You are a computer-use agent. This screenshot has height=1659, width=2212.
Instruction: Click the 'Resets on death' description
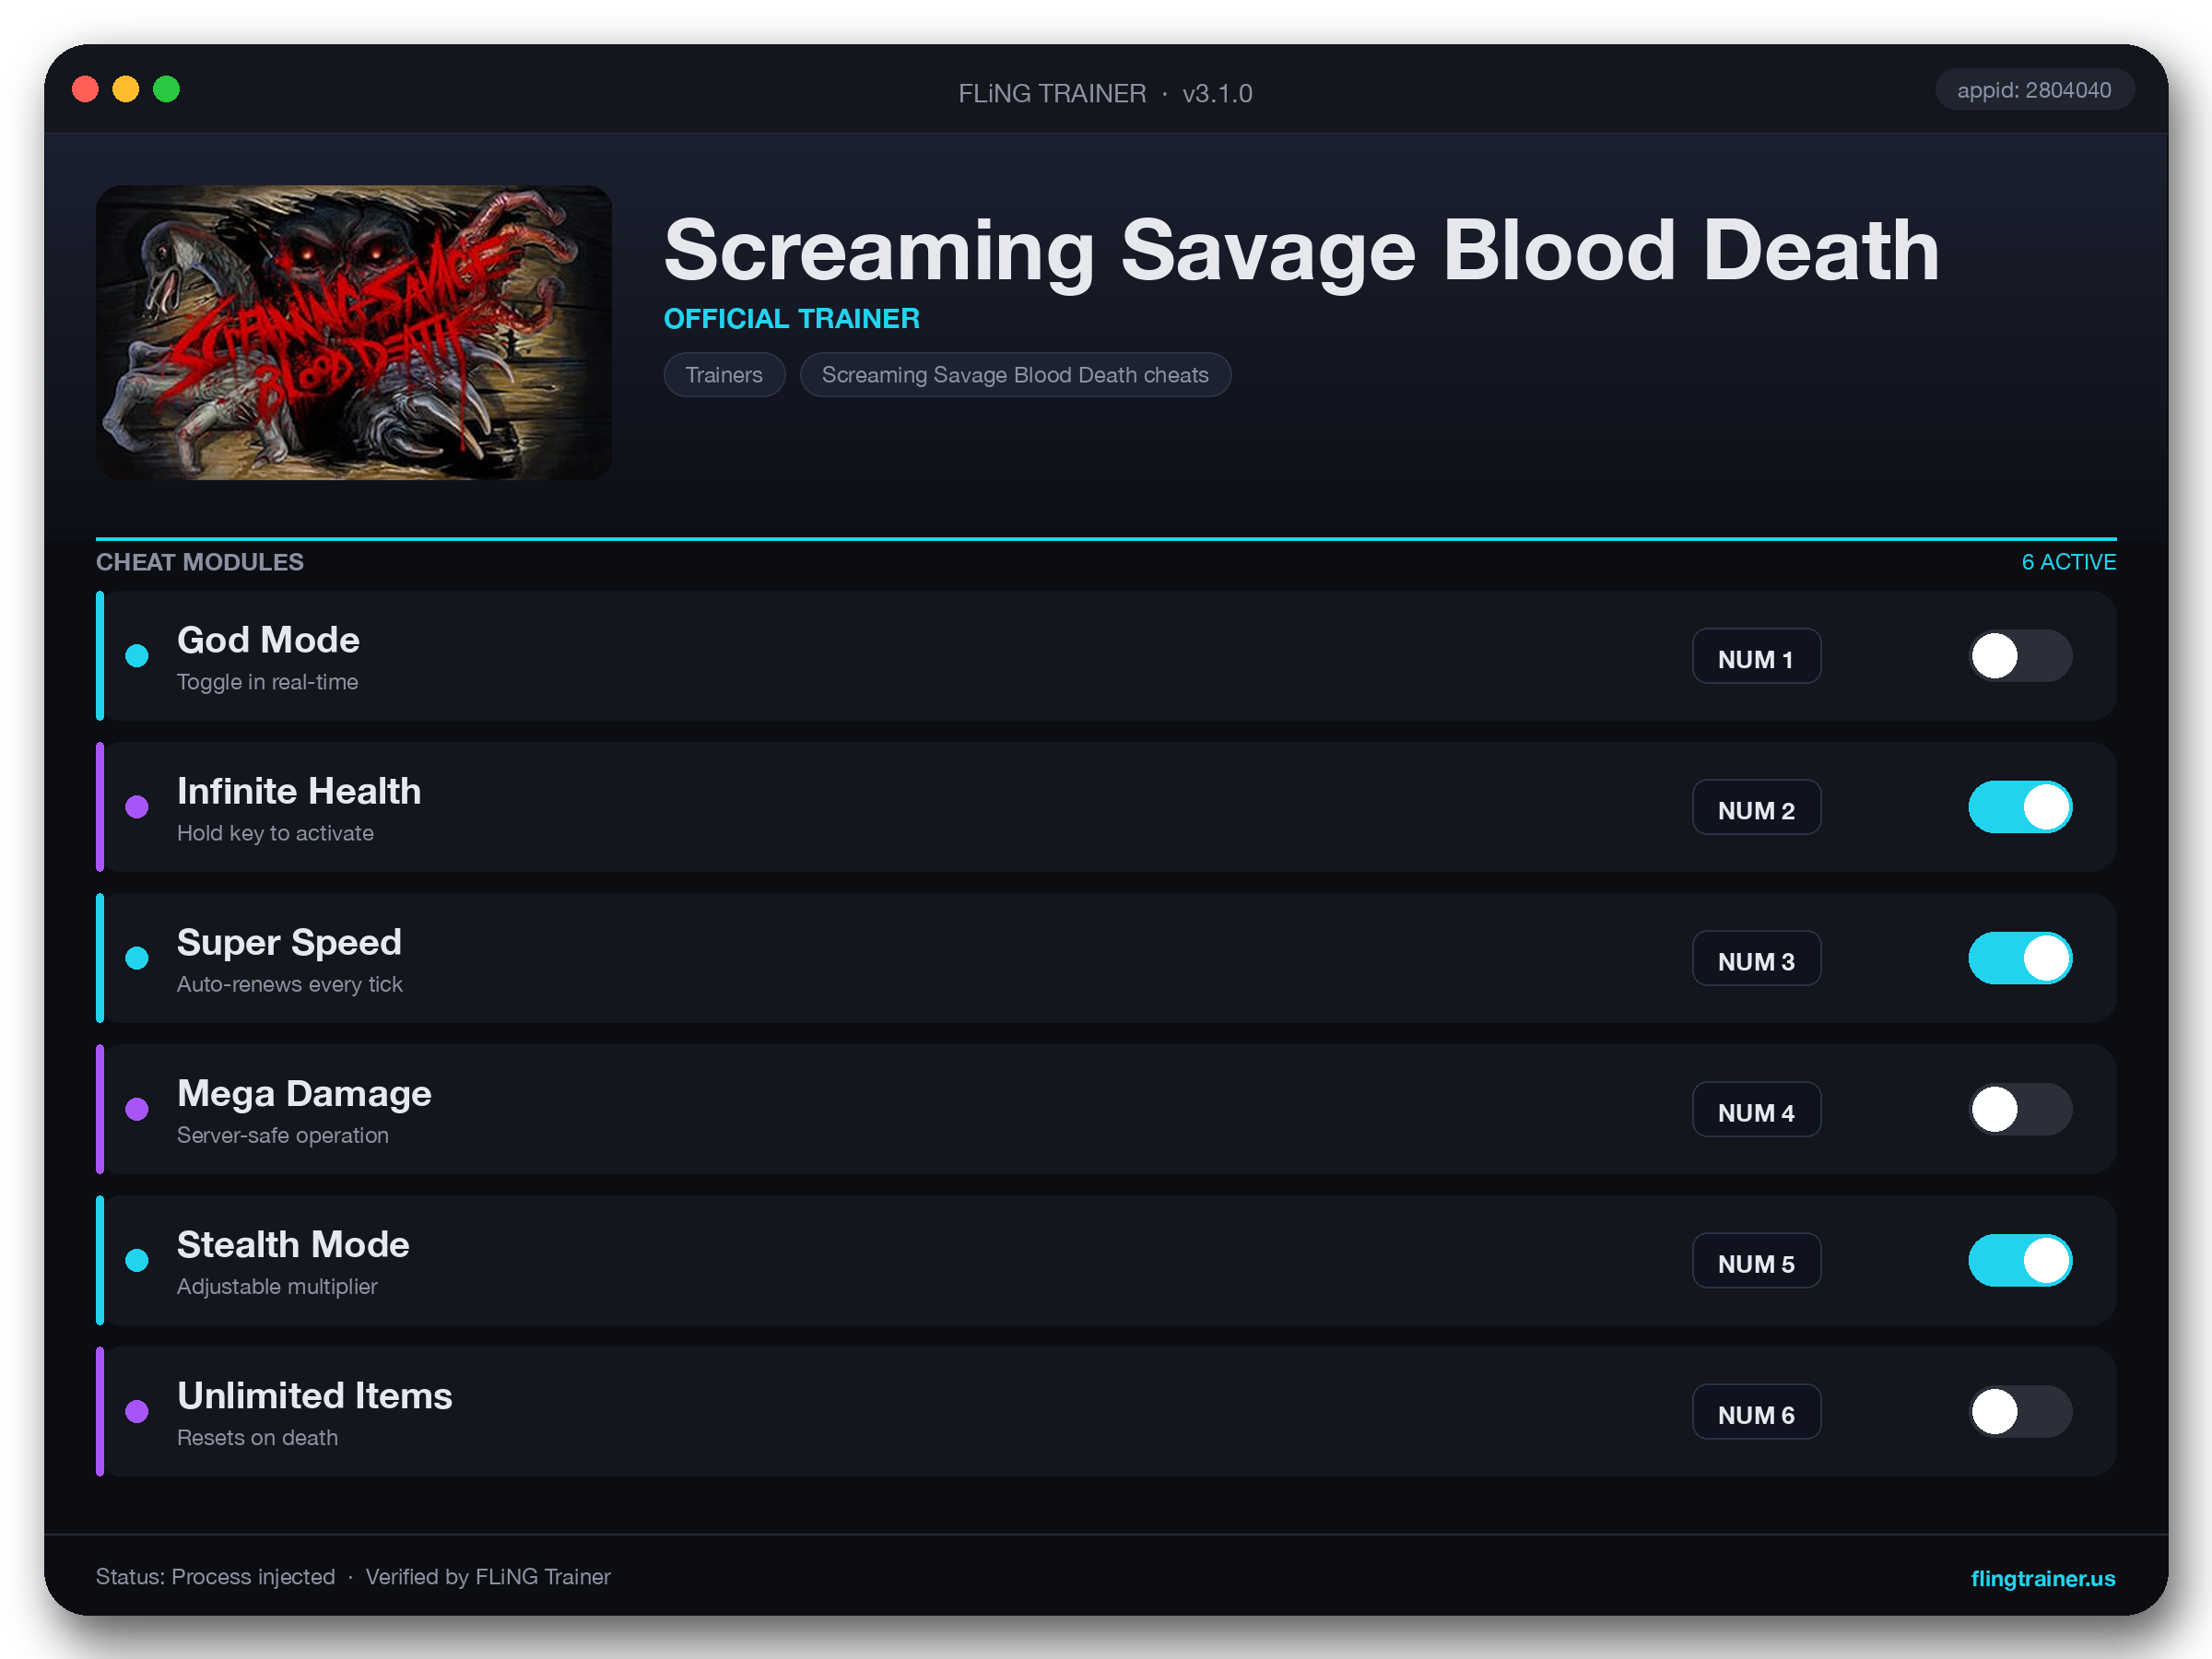[257, 1437]
